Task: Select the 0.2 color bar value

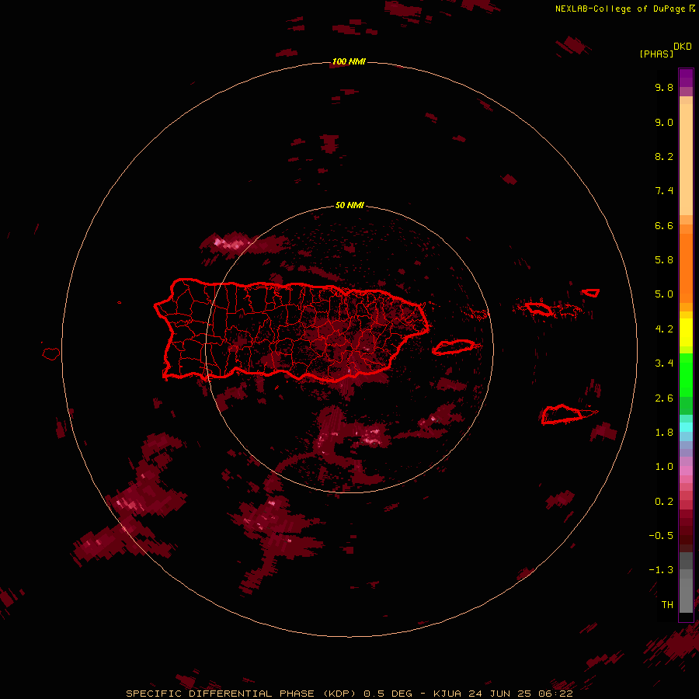Action: point(664,502)
